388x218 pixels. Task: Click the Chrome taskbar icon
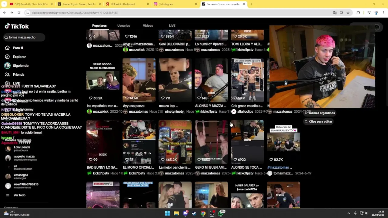pos(203,213)
